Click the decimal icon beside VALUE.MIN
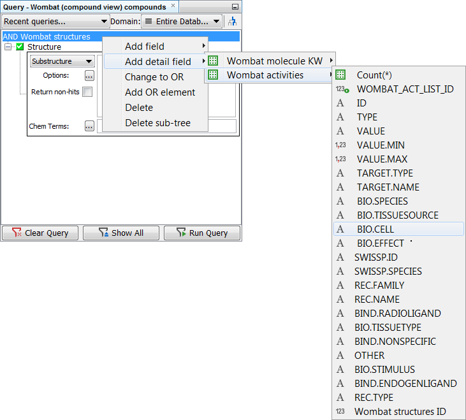 (x=340, y=145)
